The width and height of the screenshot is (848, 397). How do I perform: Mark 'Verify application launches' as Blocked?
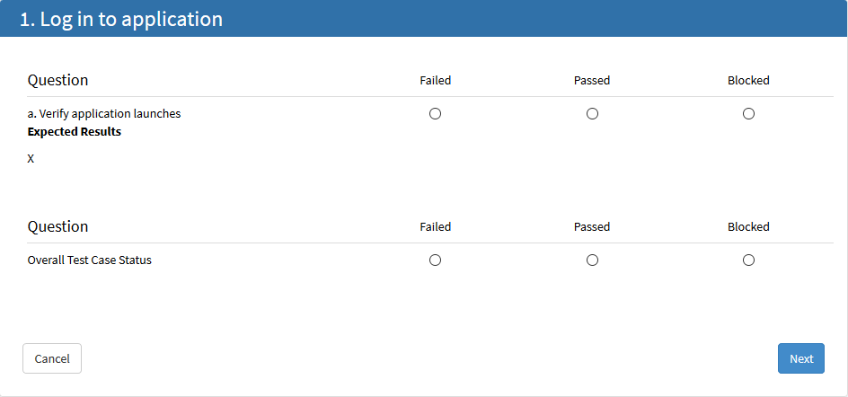coord(748,114)
